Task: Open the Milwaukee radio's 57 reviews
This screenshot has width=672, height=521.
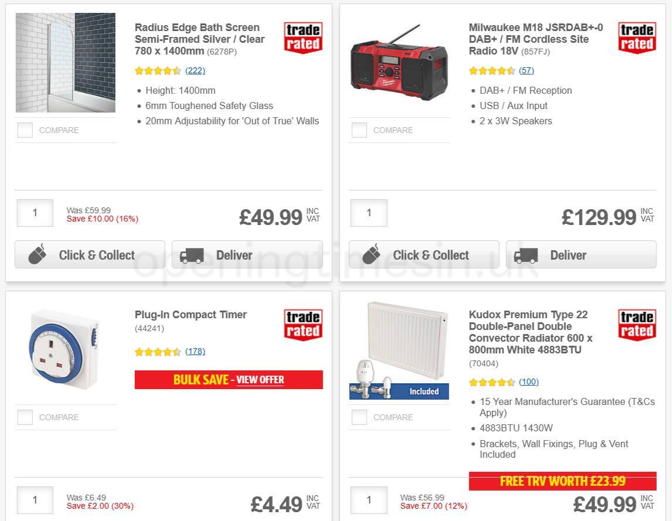Action: pyautogui.click(x=527, y=70)
